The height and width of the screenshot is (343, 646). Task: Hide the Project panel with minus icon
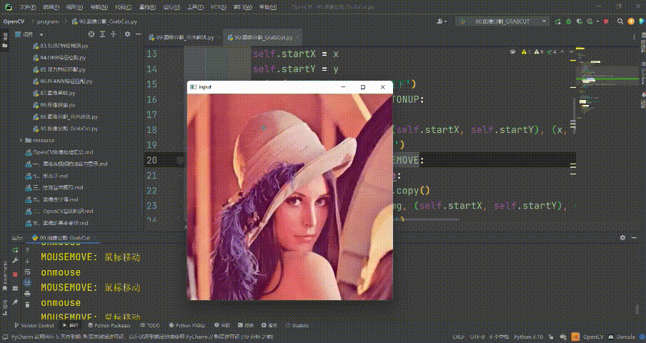(139, 34)
